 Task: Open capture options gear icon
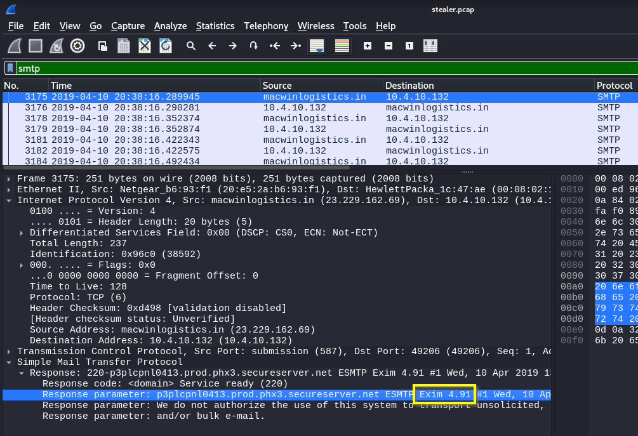(x=77, y=46)
